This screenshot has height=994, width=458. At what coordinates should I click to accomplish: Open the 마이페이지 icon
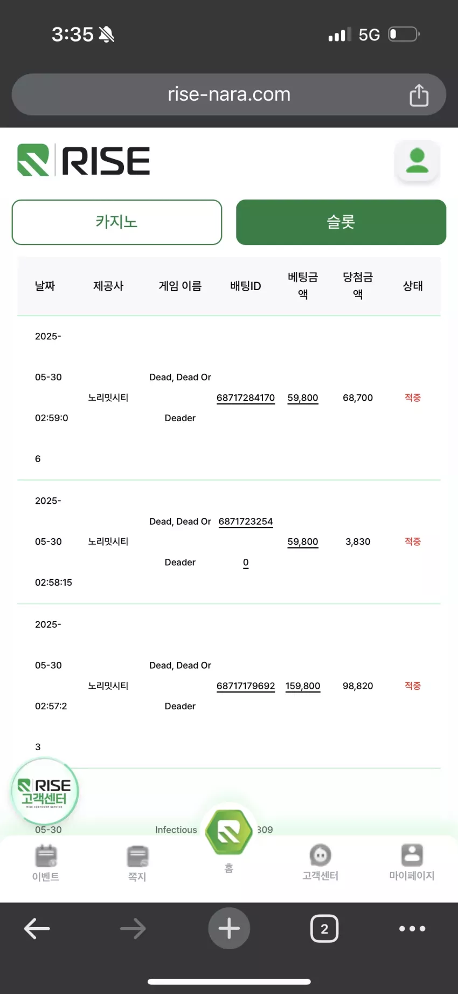tap(412, 855)
